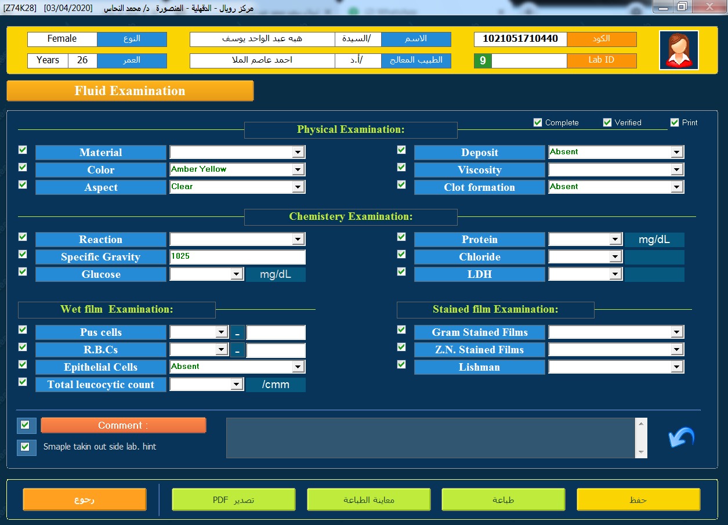Uncheck the Verified checkbox
The height and width of the screenshot is (525, 728).
(x=607, y=122)
